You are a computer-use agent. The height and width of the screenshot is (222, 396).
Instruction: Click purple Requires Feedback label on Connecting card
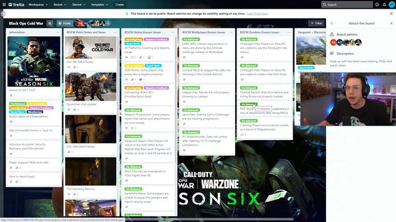tap(157, 88)
